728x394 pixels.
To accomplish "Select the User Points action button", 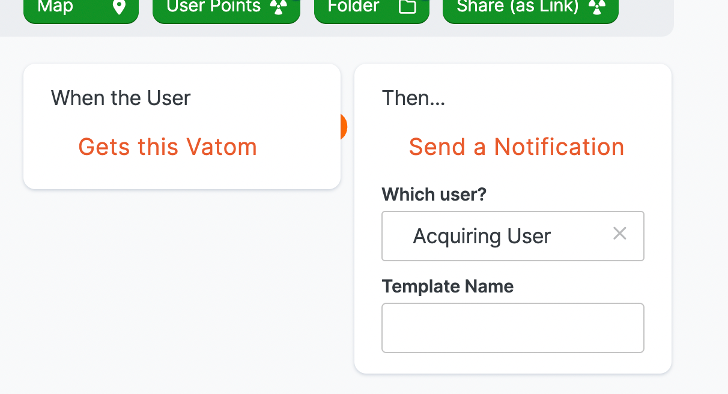I will pos(226,8).
